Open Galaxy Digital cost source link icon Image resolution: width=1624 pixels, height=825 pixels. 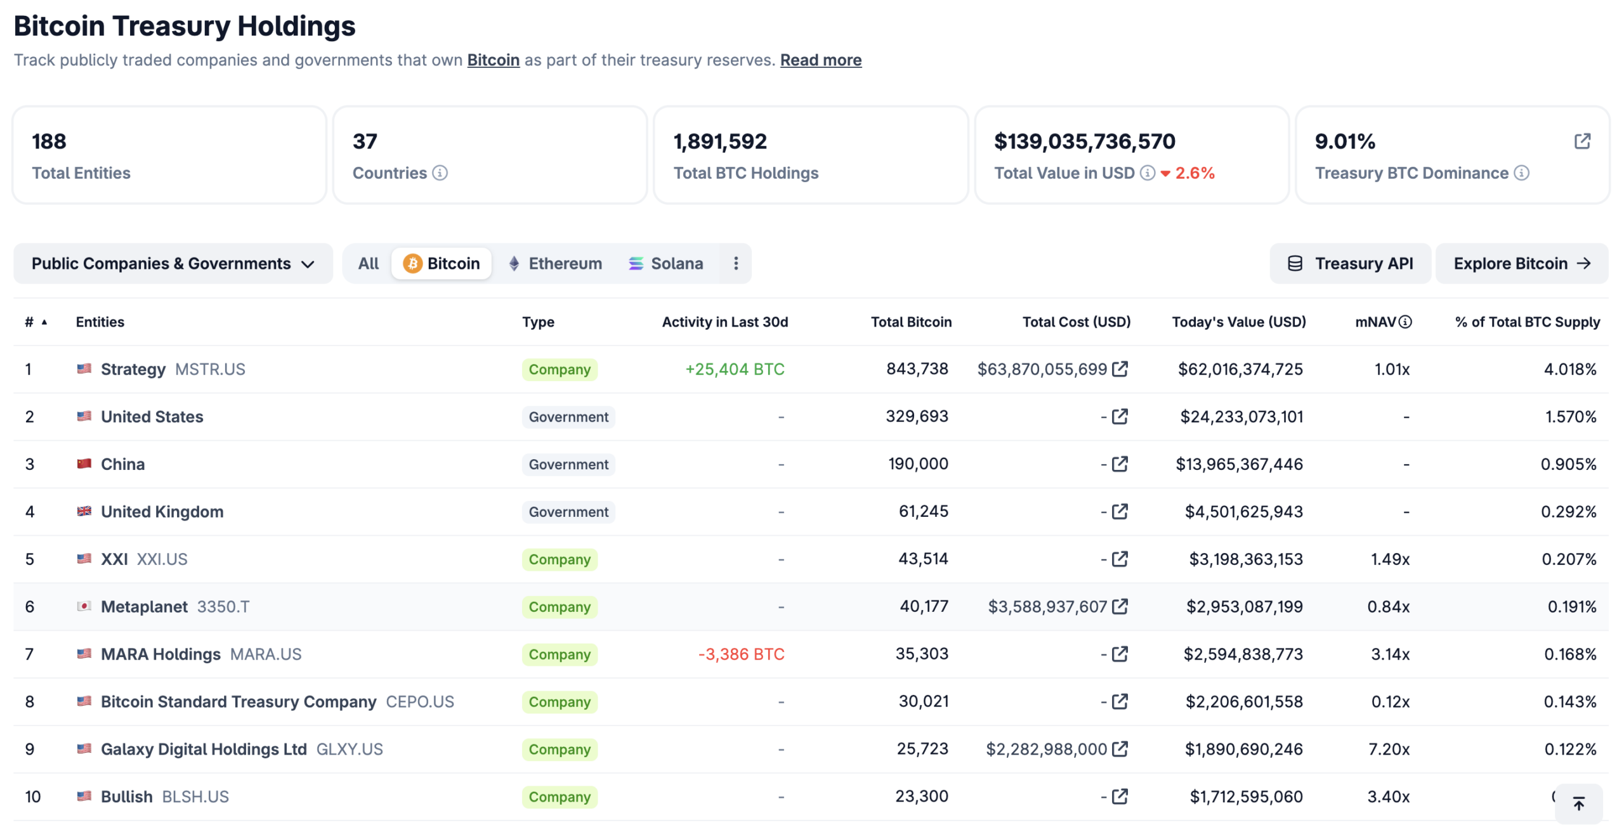tap(1120, 748)
